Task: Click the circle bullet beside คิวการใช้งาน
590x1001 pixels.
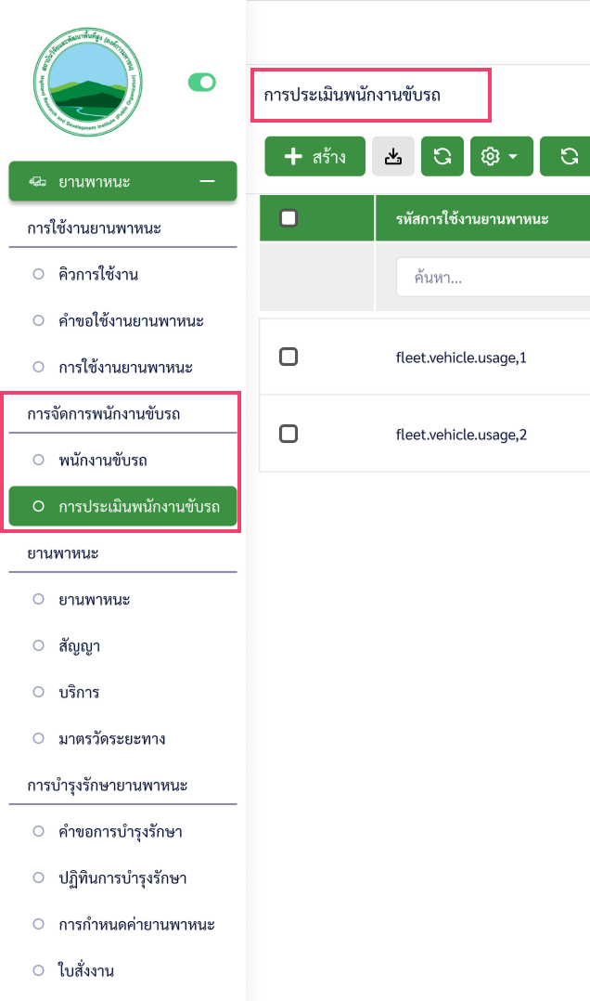Action: click(x=38, y=274)
